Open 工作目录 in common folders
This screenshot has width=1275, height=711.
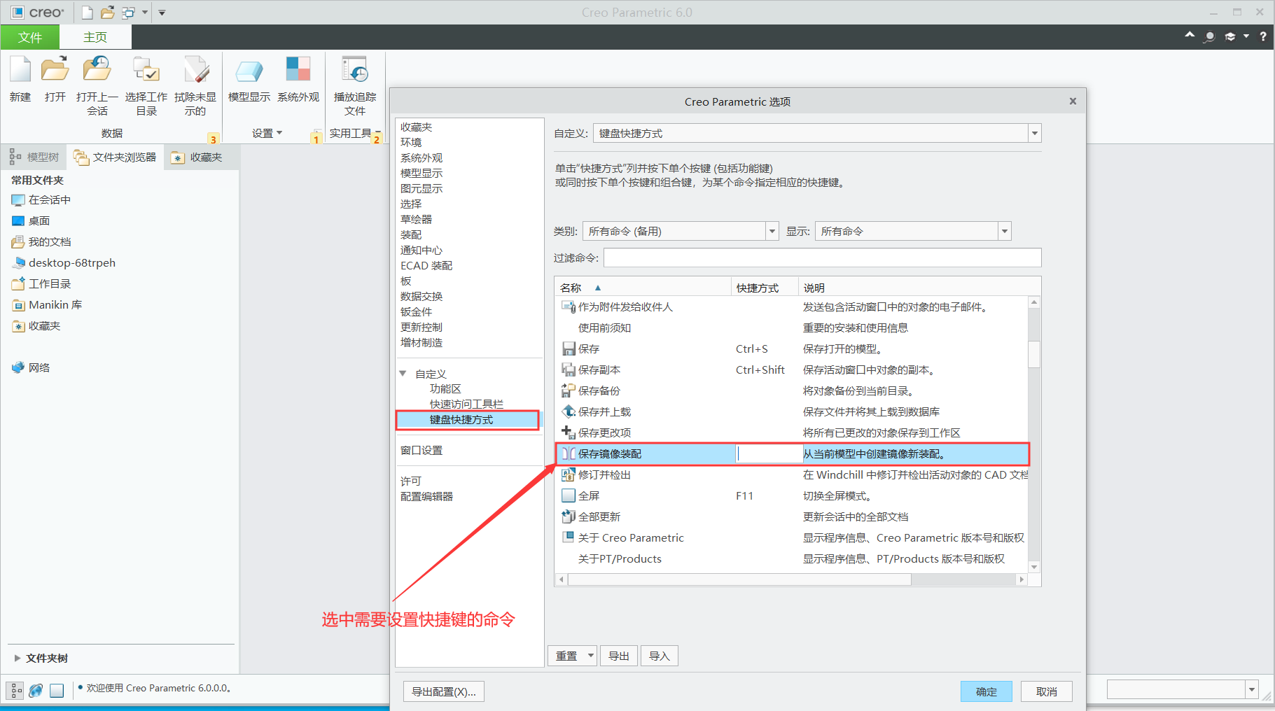coord(41,283)
